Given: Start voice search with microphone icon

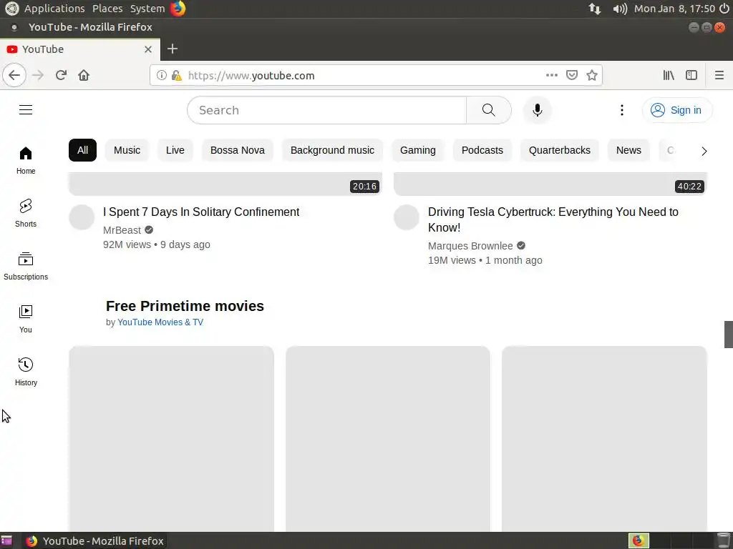Looking at the screenshot, I should [x=537, y=110].
